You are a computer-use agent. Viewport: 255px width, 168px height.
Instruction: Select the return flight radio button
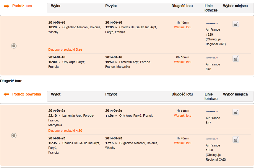pyautogui.click(x=14, y=135)
